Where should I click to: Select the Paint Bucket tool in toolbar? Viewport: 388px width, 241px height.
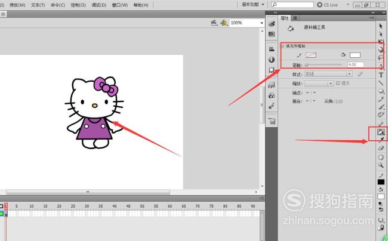pyautogui.click(x=381, y=132)
